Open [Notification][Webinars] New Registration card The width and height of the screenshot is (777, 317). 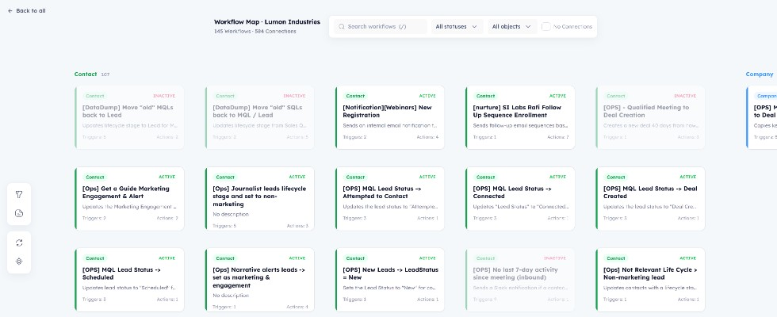(x=390, y=117)
